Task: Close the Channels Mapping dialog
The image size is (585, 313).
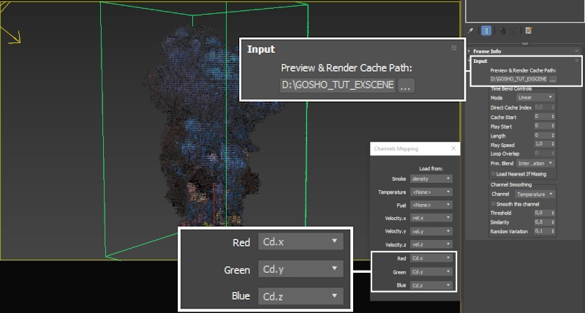Action: tap(453, 148)
